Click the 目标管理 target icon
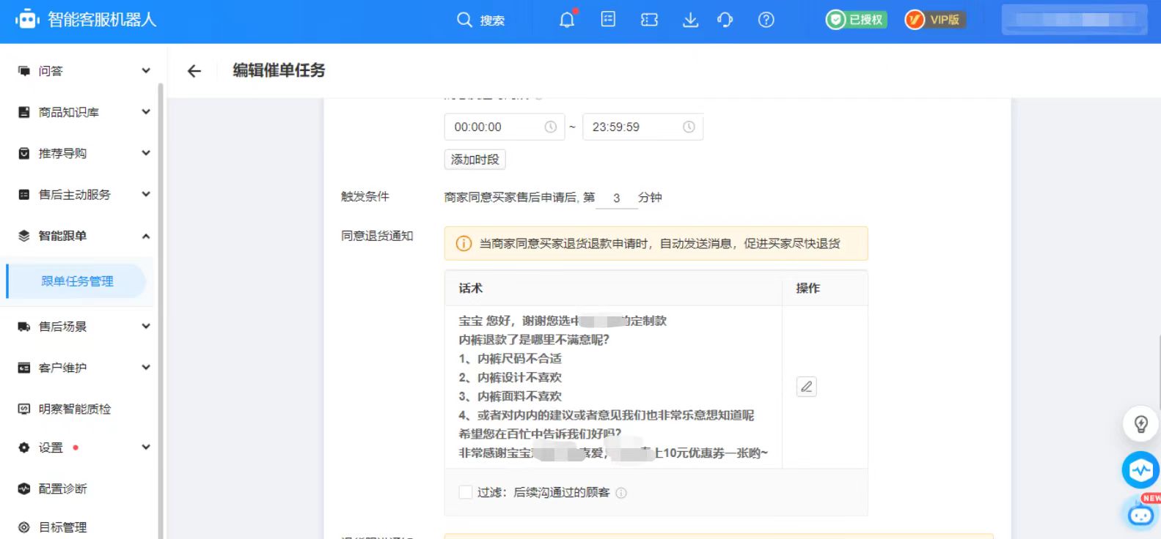Screen dimensions: 1161x539 point(24,527)
